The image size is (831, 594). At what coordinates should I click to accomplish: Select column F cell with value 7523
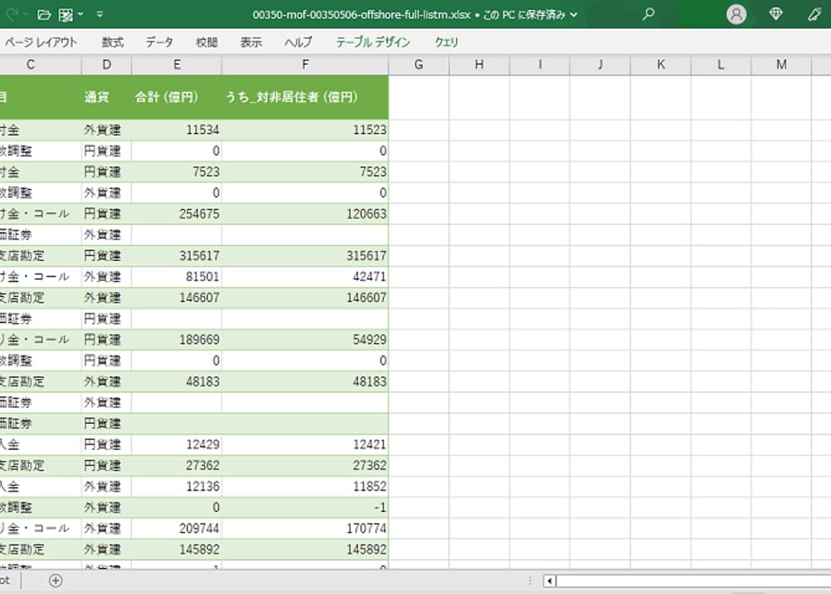305,172
